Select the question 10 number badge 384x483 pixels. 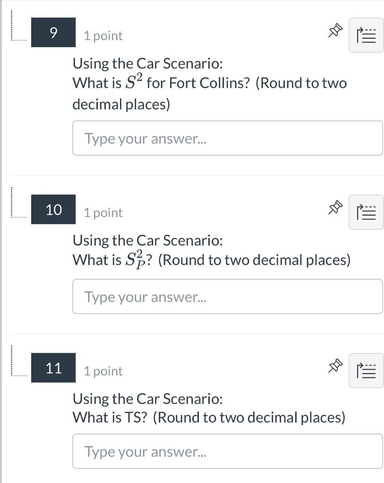53,209
